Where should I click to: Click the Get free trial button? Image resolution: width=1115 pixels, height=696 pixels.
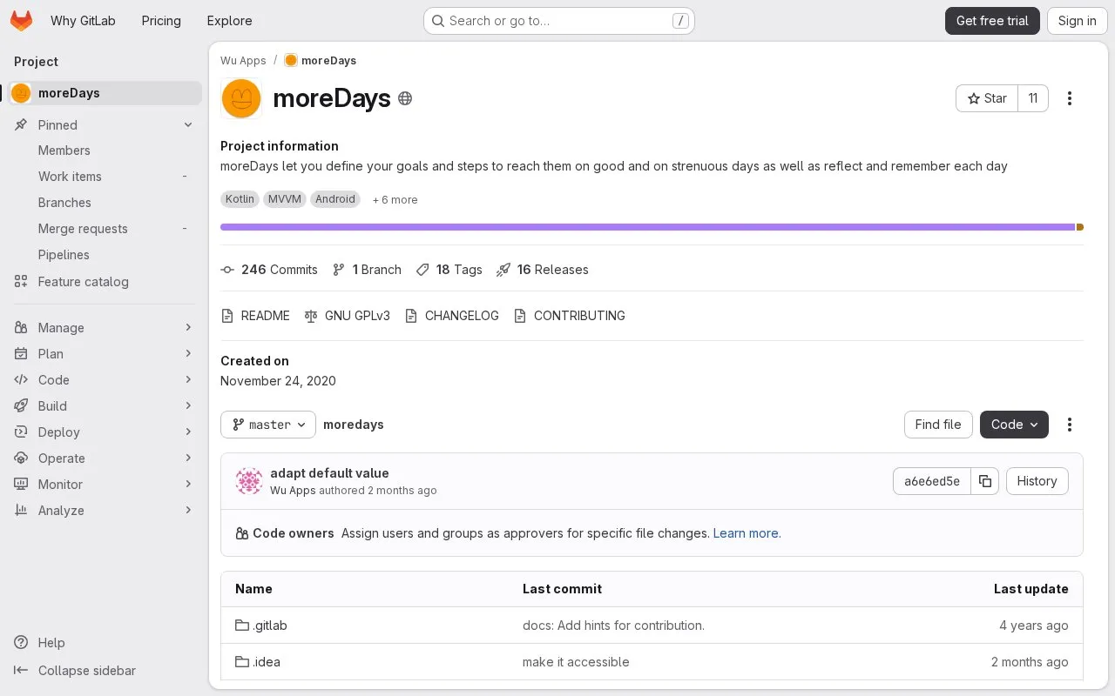pyautogui.click(x=992, y=21)
